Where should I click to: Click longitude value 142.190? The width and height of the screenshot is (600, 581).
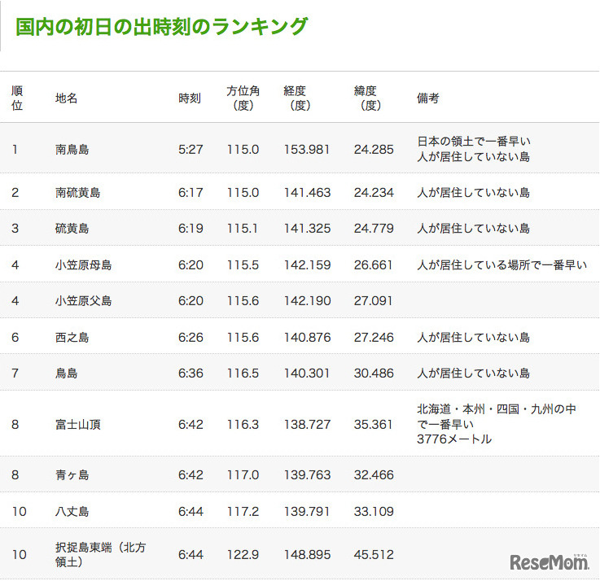point(307,300)
